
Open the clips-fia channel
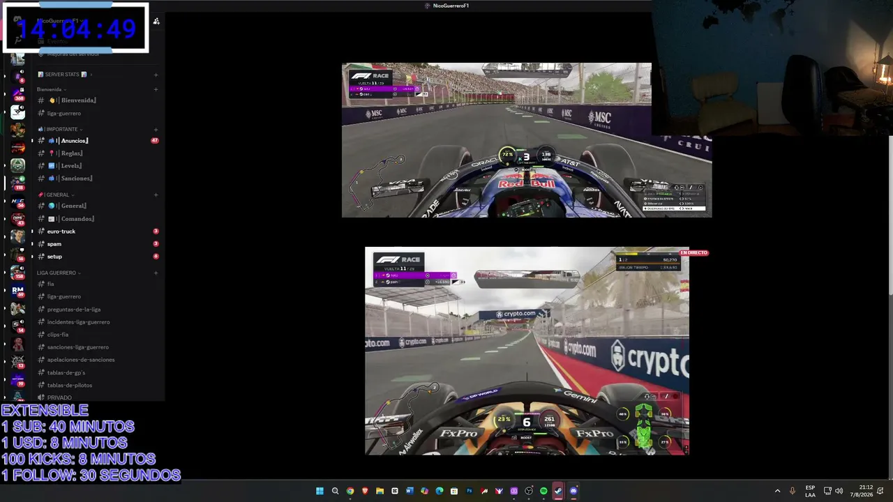(98, 335)
